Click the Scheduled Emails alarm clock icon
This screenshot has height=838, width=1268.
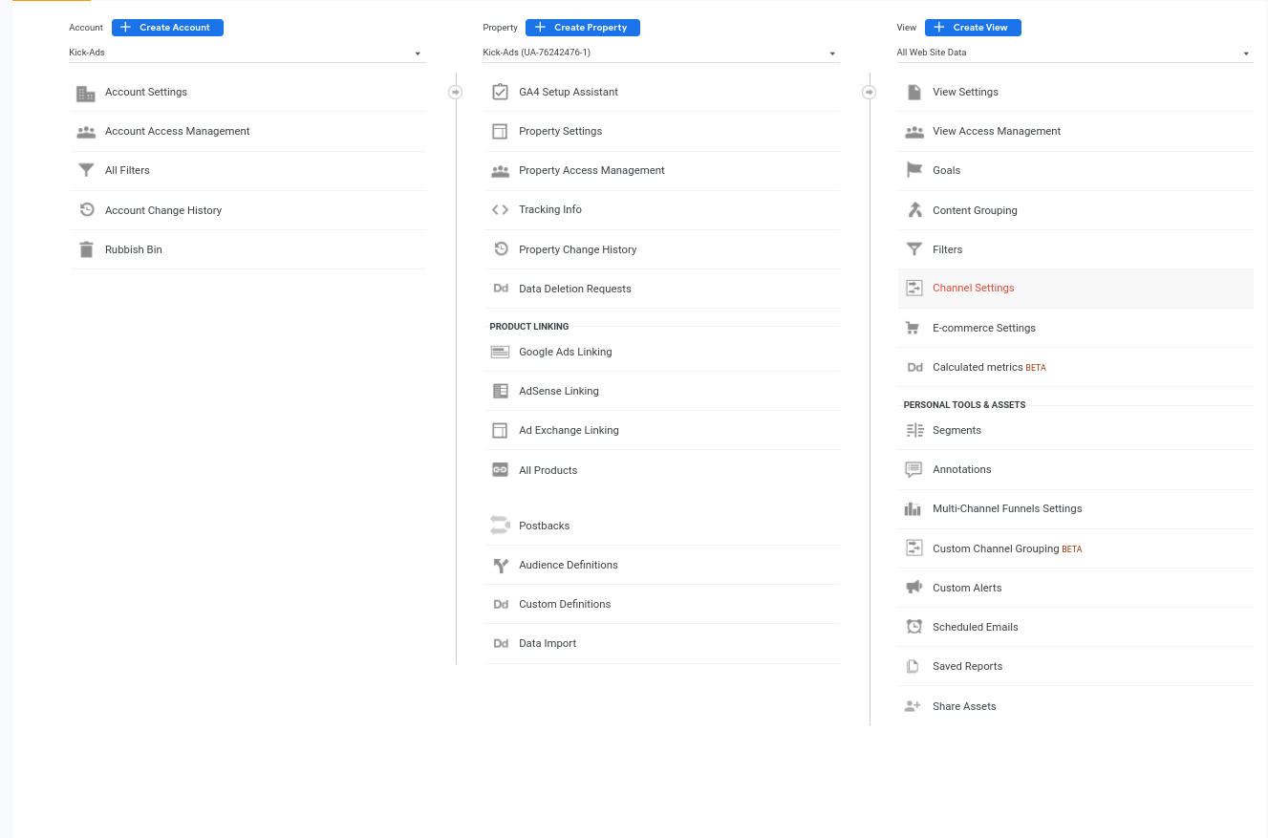coord(914,627)
